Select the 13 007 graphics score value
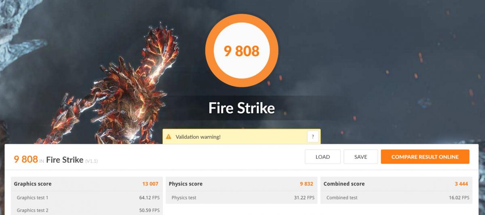 [x=150, y=184]
